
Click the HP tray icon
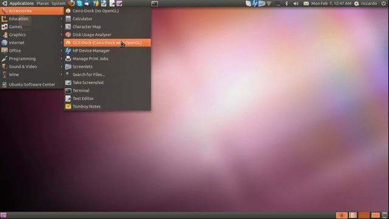pyautogui.click(x=255, y=4)
